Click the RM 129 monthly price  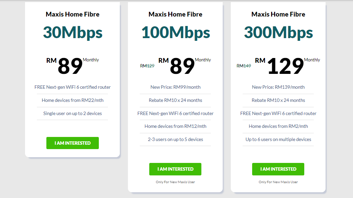click(x=285, y=66)
